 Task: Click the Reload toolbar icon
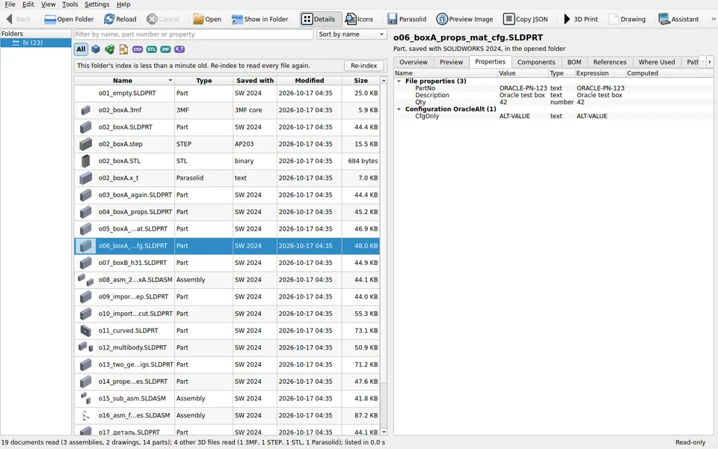[109, 19]
